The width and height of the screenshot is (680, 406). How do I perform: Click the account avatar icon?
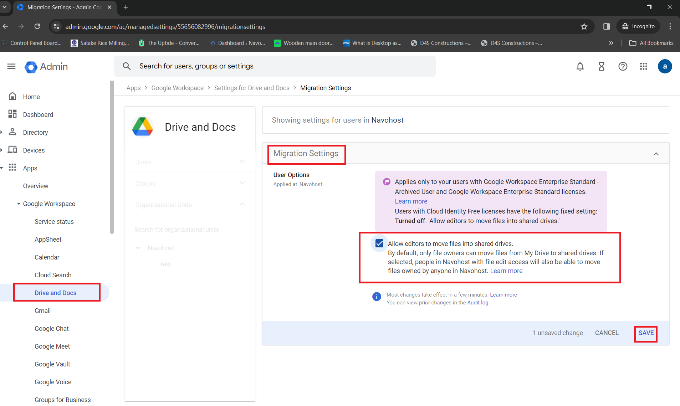pyautogui.click(x=665, y=66)
